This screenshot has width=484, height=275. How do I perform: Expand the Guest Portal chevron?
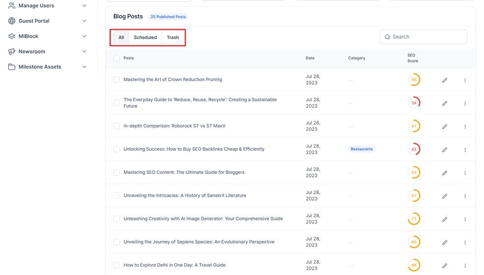pyautogui.click(x=84, y=21)
